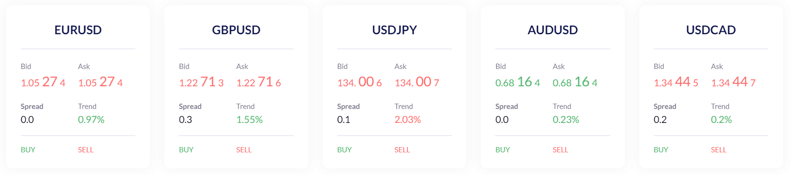Click BUY on the AUDUSD card
Image resolution: width=791 pixels, height=175 pixels.
coord(503,150)
